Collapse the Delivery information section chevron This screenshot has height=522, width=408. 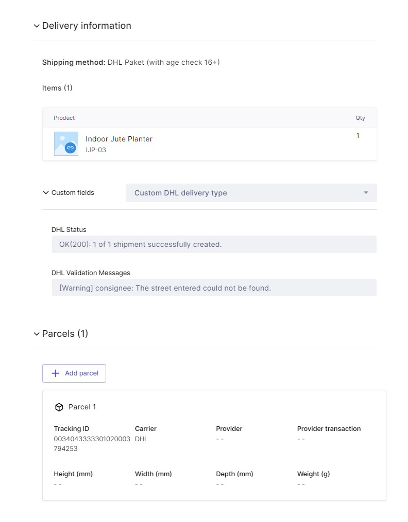[x=37, y=26]
